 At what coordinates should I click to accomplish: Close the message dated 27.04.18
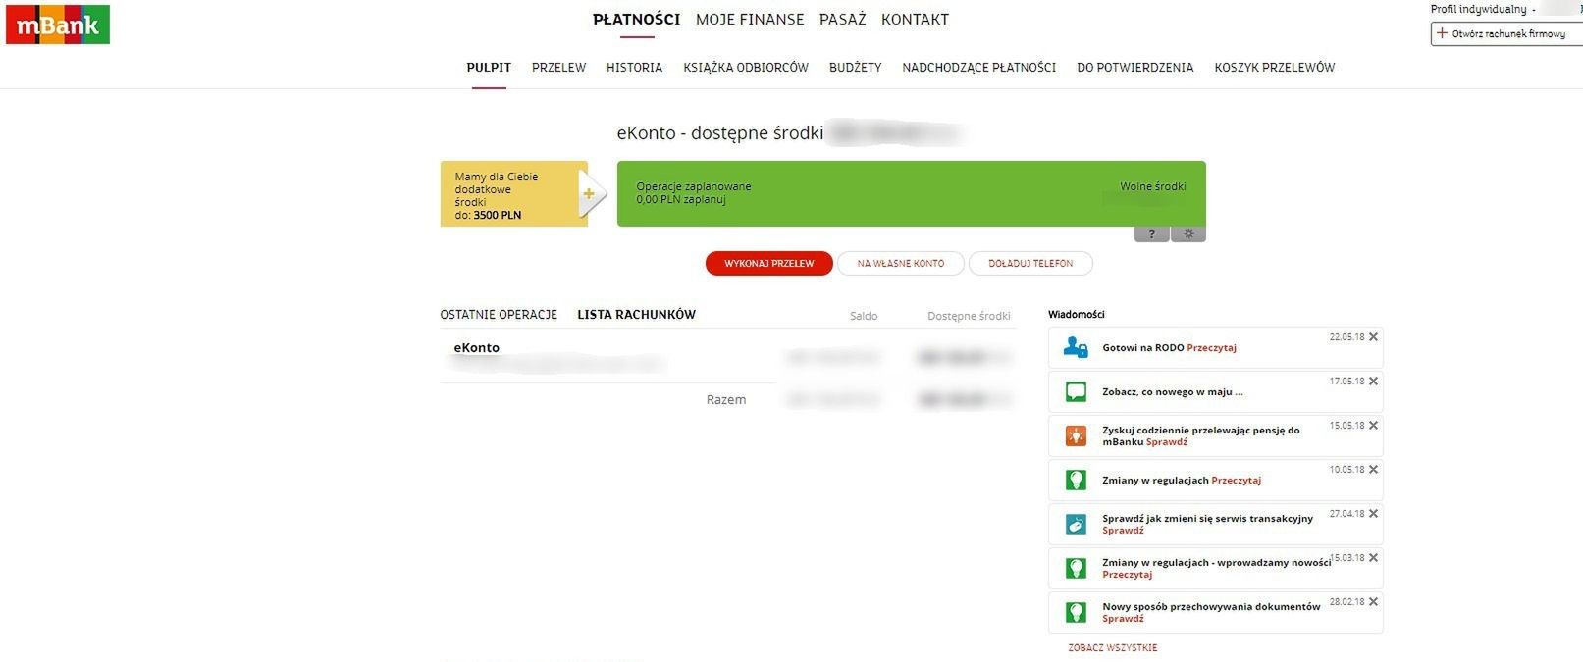[1373, 513]
